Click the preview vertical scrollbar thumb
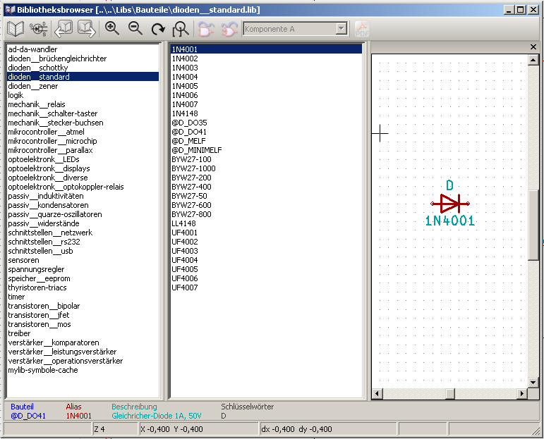Viewport: 544px width, 439px height. [x=533, y=225]
